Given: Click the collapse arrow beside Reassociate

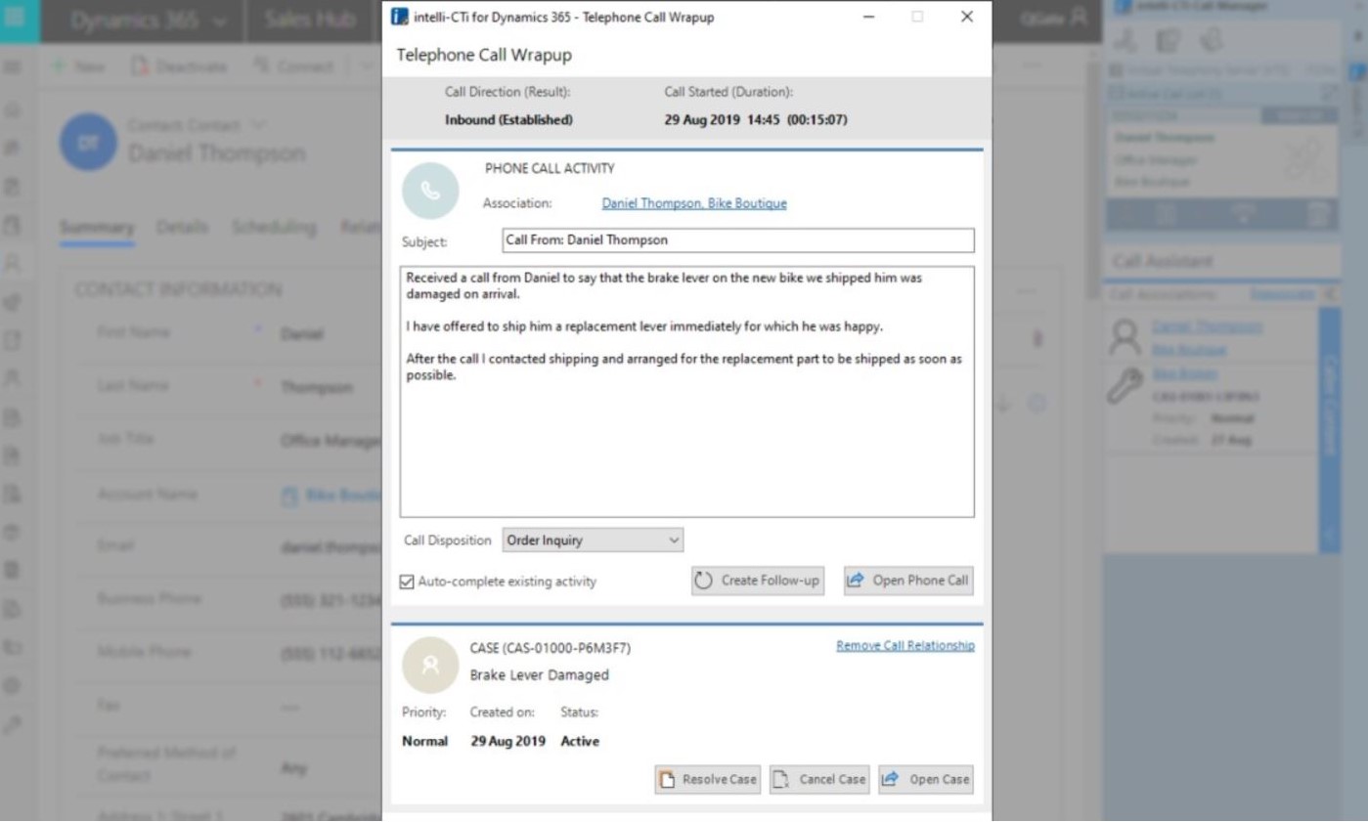Looking at the screenshot, I should (x=1329, y=294).
